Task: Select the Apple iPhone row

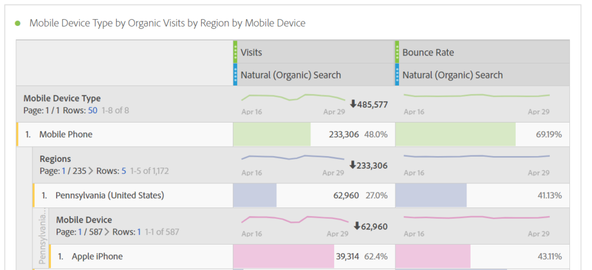Action: 97,256
